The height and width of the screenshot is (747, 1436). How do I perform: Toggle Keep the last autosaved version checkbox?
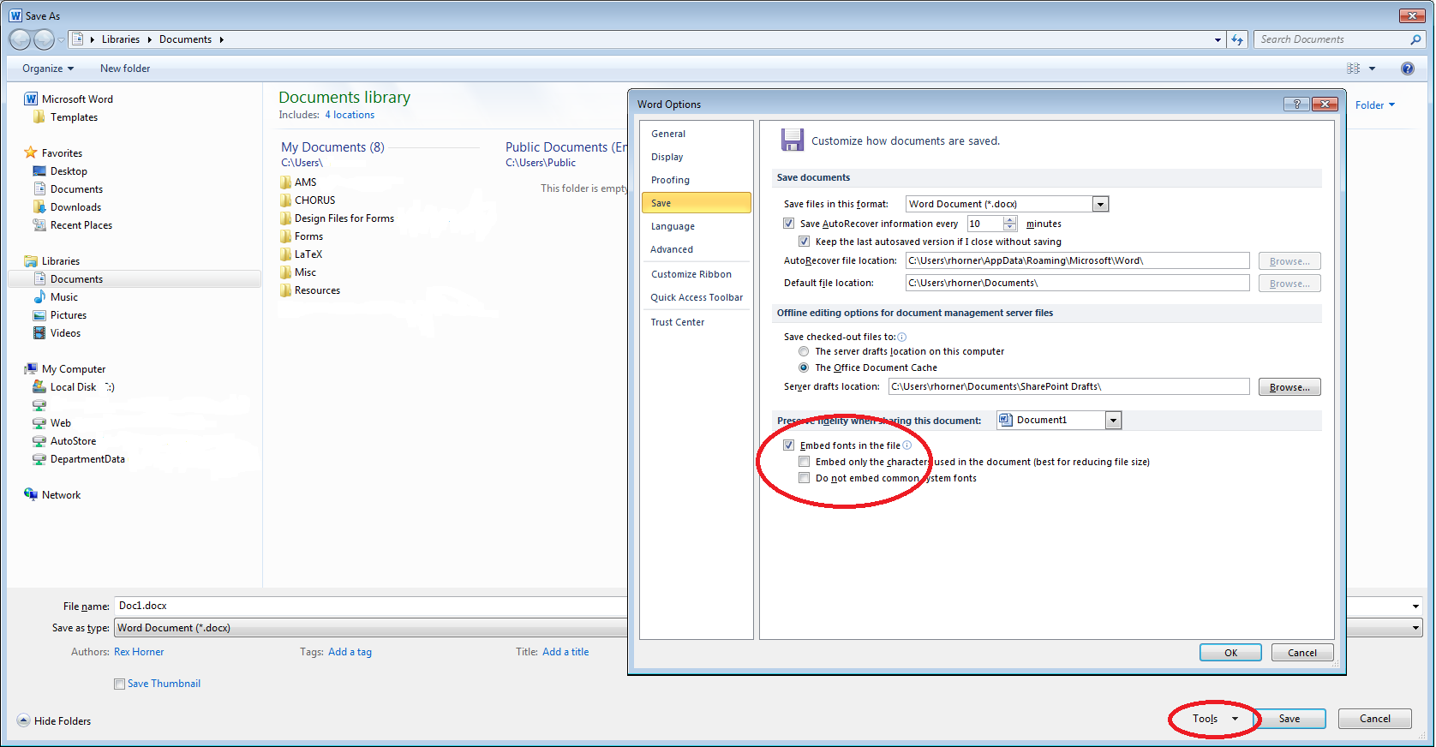click(805, 242)
